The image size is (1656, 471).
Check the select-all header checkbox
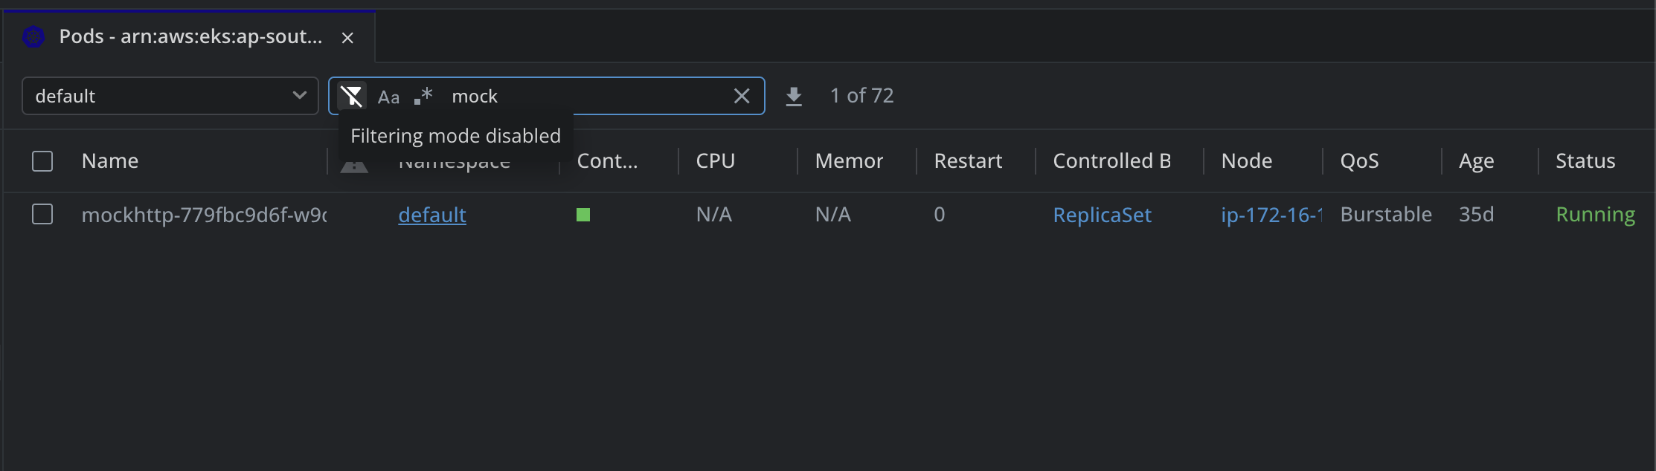(42, 161)
